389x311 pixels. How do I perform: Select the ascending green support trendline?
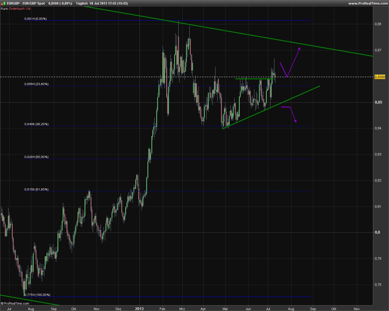click(x=271, y=107)
